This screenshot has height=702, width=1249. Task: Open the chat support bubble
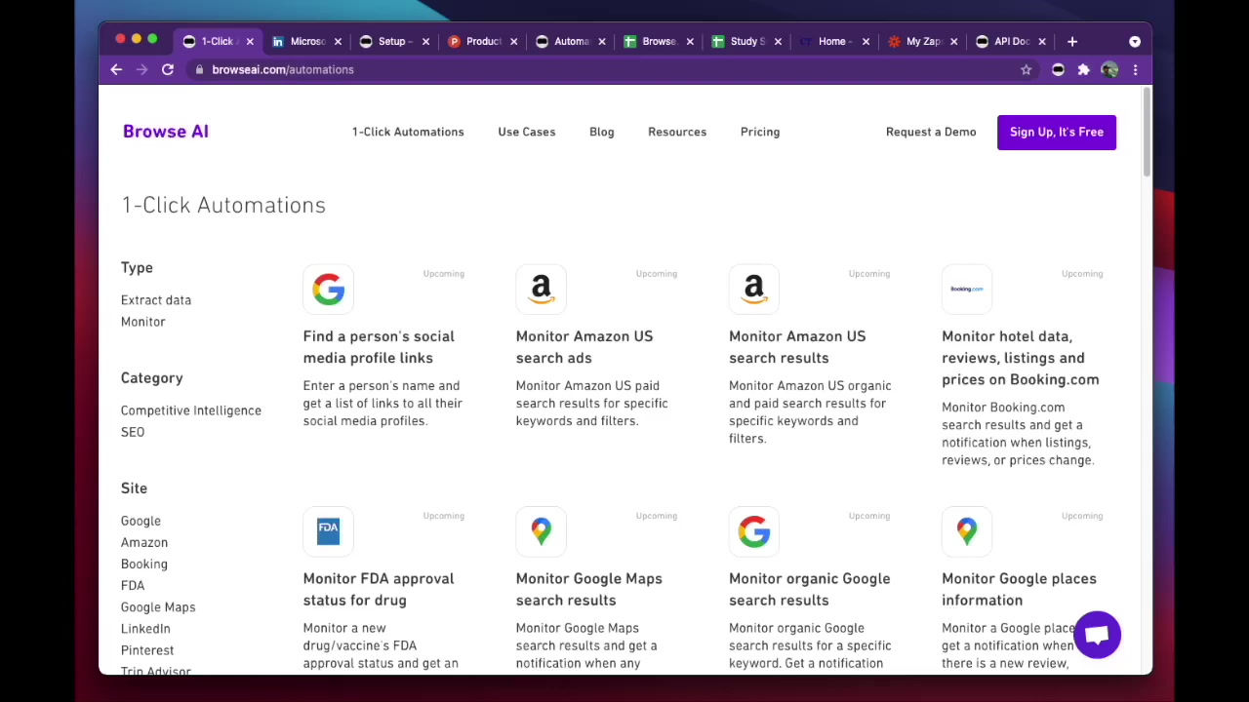1097,635
